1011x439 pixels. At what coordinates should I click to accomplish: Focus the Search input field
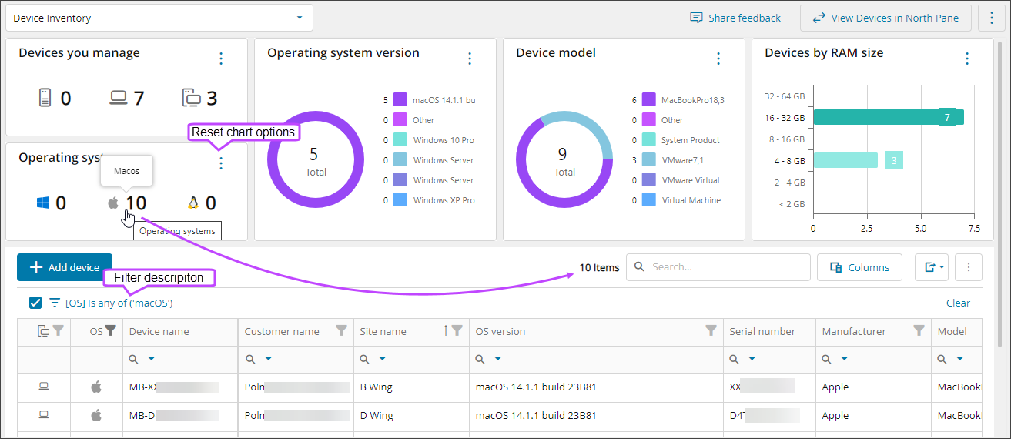(718, 267)
